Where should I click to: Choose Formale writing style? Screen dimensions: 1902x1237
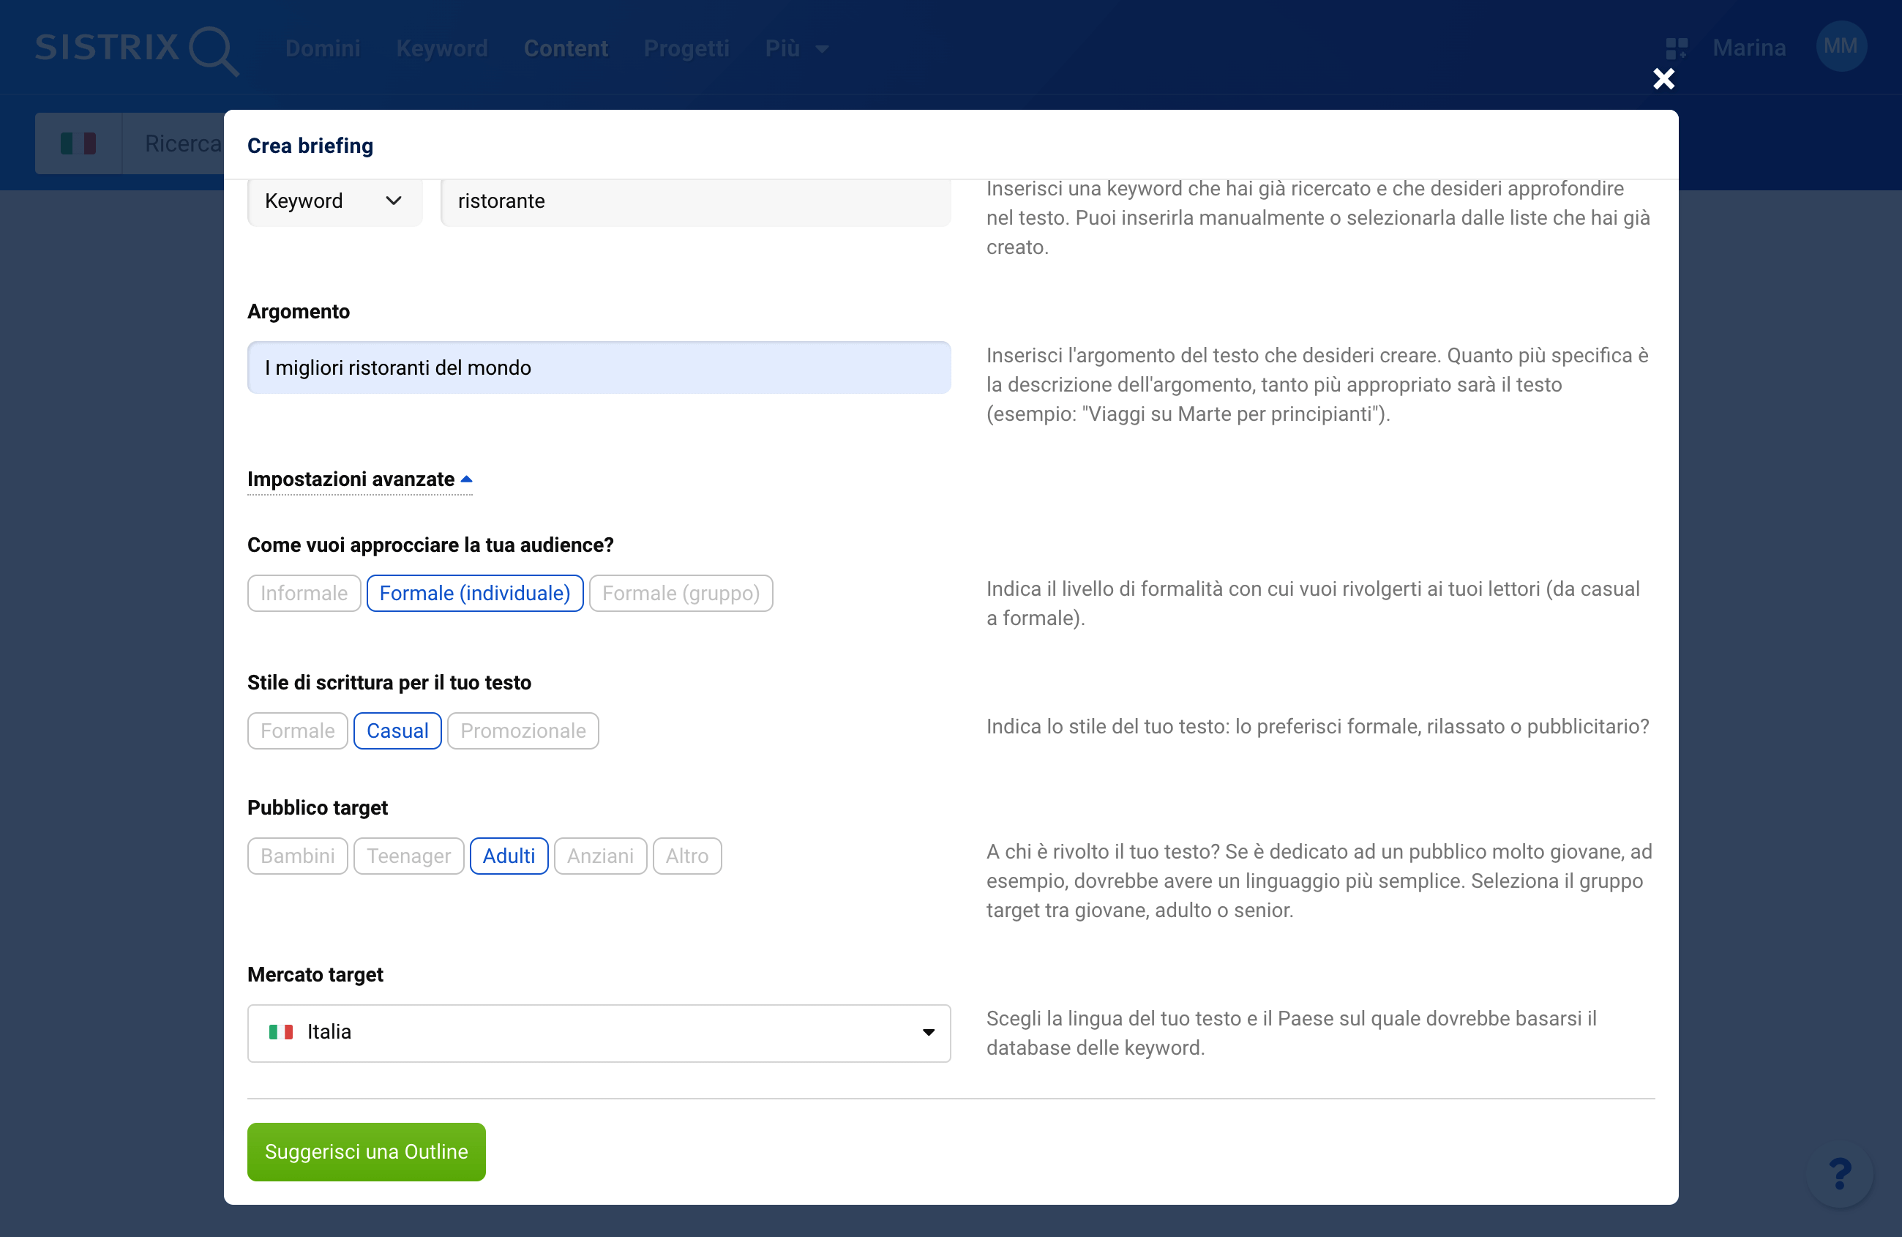click(x=297, y=730)
